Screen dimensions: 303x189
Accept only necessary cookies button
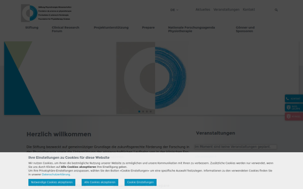click(52, 182)
